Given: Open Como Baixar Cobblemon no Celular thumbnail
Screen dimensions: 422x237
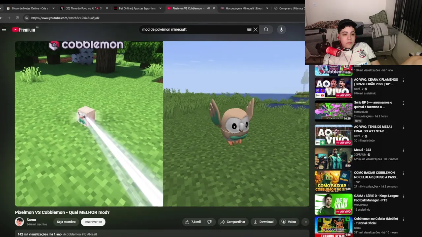Looking at the screenshot, I should [x=334, y=181].
